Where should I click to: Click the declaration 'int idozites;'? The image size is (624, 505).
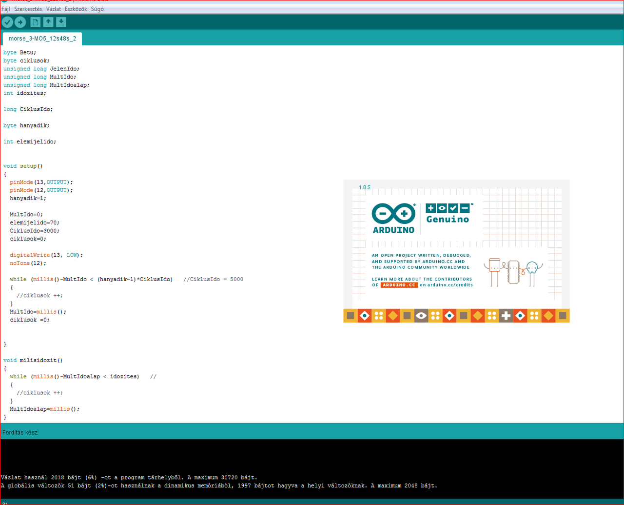pos(25,93)
